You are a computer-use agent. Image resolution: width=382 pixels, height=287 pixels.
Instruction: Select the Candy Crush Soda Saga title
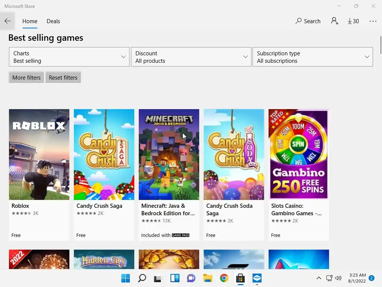[x=229, y=209]
